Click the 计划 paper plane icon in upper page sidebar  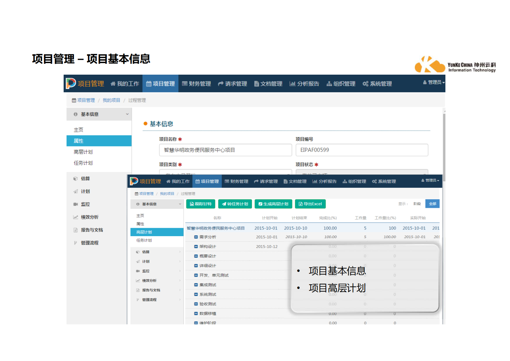pos(76,191)
